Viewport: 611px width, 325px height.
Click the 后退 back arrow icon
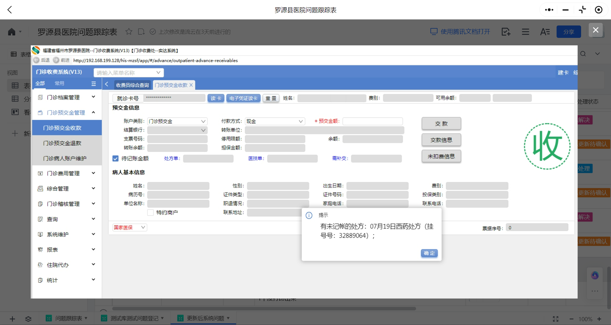(x=36, y=60)
